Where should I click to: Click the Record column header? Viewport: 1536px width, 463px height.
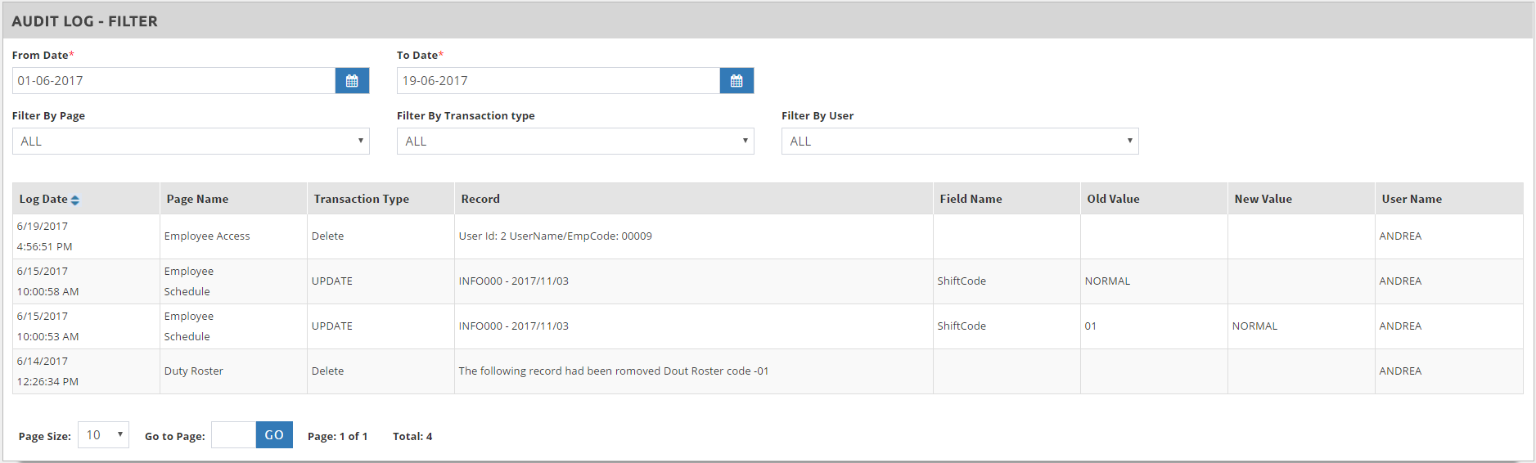480,199
